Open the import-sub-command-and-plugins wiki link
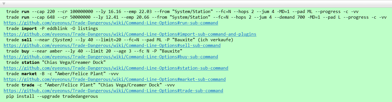The image size is (392, 102). [x=130, y=34]
